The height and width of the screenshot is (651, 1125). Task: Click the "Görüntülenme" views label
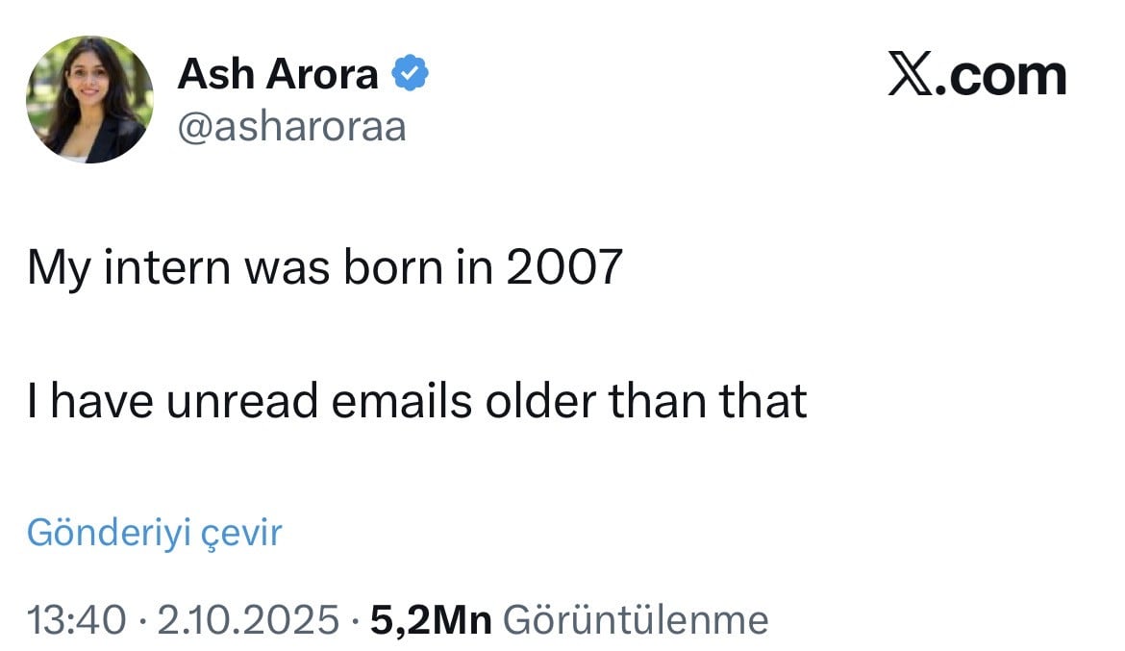(x=636, y=620)
